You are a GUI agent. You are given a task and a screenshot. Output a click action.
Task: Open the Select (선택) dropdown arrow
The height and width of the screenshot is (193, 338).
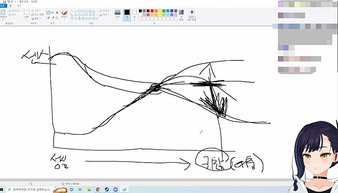[x=27, y=19]
